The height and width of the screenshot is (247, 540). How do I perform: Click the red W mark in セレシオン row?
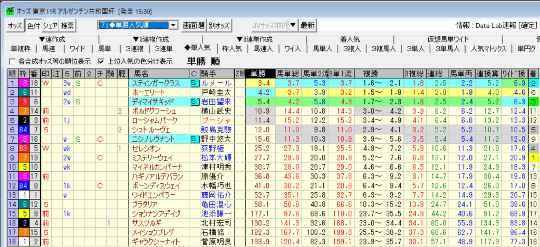[x=46, y=148]
